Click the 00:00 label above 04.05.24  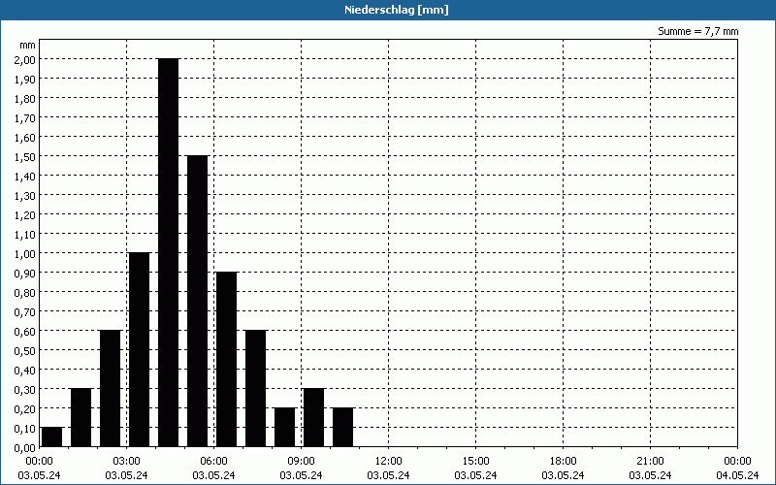click(x=737, y=462)
